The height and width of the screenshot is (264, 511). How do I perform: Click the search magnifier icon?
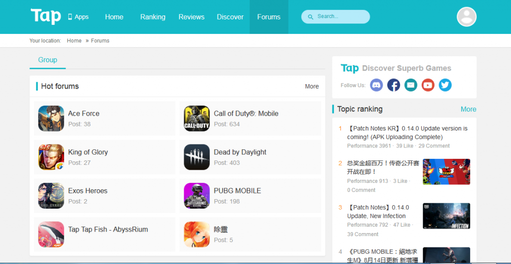click(310, 17)
